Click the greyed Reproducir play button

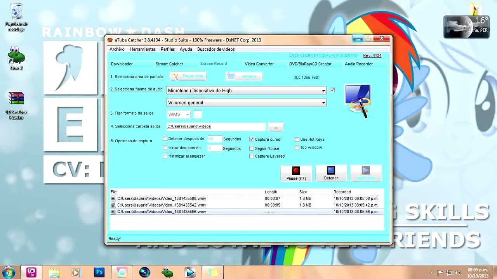click(x=366, y=174)
